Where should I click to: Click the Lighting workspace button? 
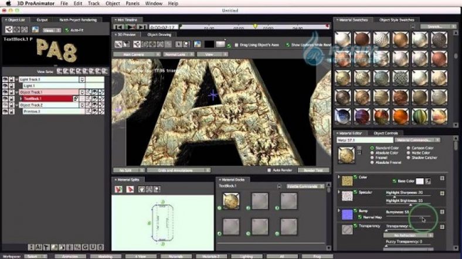pos(246,256)
